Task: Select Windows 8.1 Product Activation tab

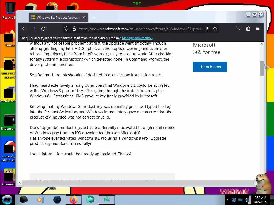Action: [58, 17]
